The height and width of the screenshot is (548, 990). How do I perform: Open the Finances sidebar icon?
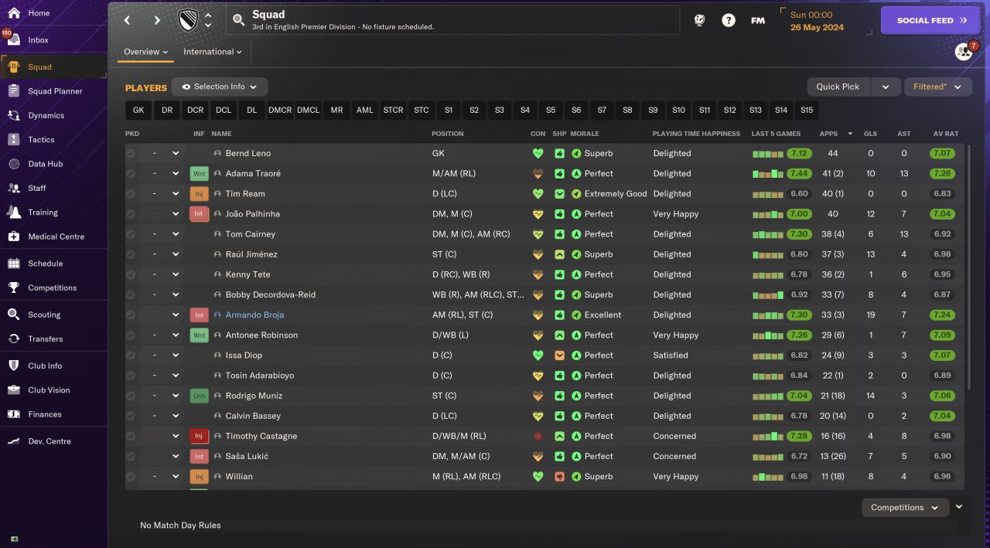14,414
